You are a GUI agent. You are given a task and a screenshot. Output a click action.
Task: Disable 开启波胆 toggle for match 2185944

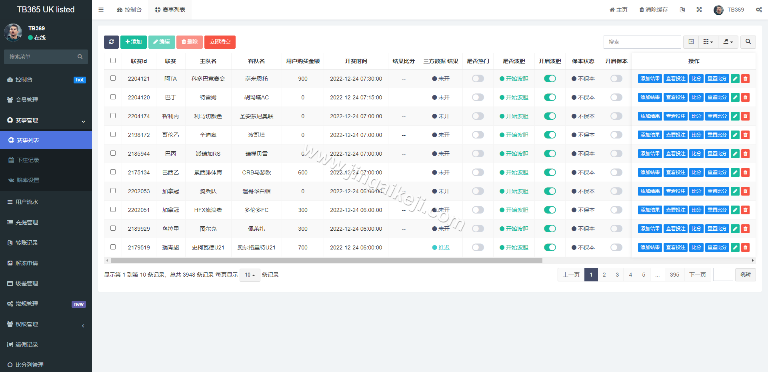(x=550, y=154)
